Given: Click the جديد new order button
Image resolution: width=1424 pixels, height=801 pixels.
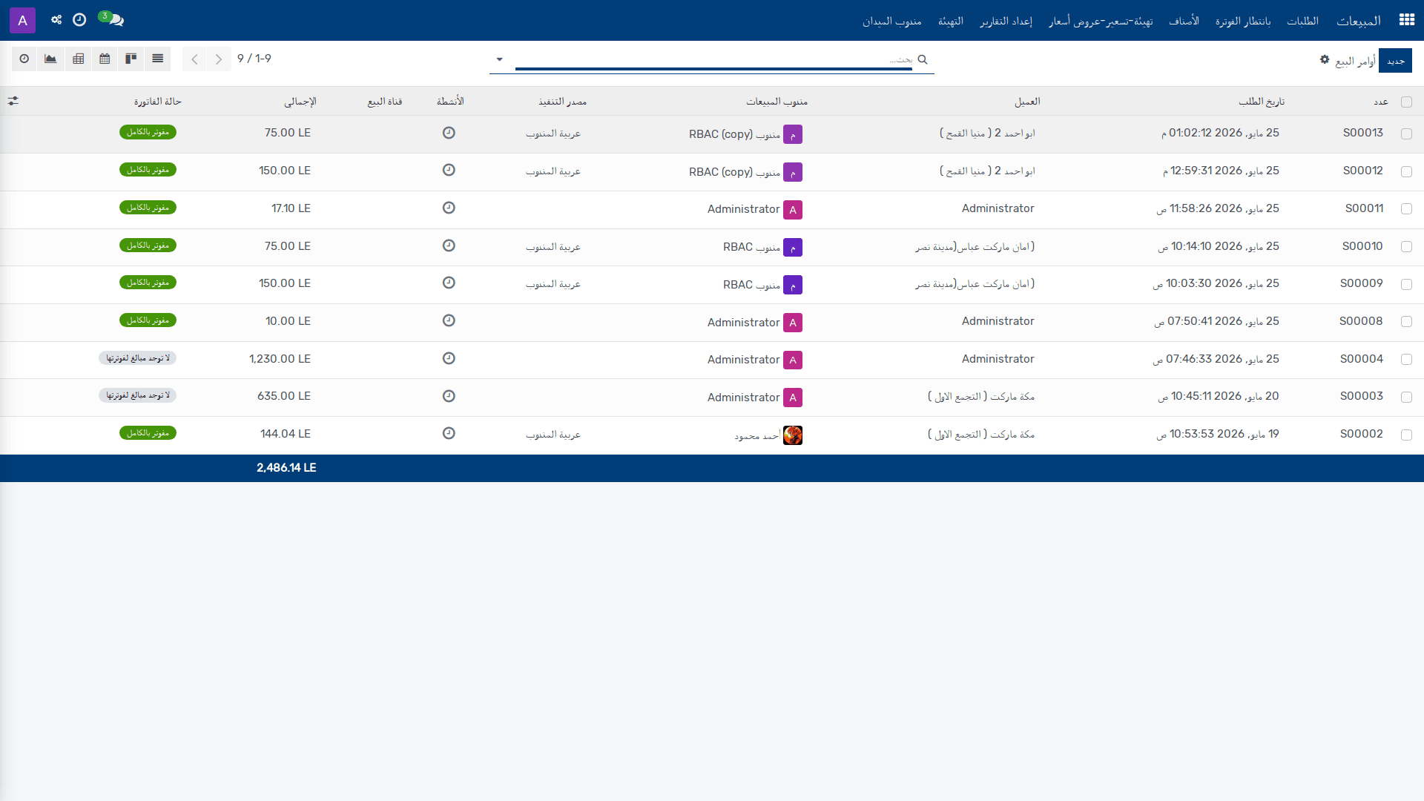Looking at the screenshot, I should pos(1396,61).
